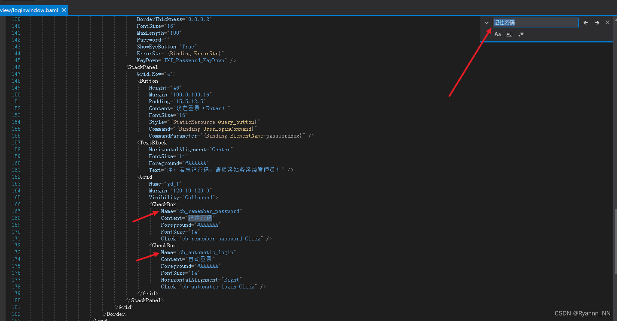Click HorizontalAlignment="Center" attribute
The height and width of the screenshot is (321, 617).
[x=191, y=150]
